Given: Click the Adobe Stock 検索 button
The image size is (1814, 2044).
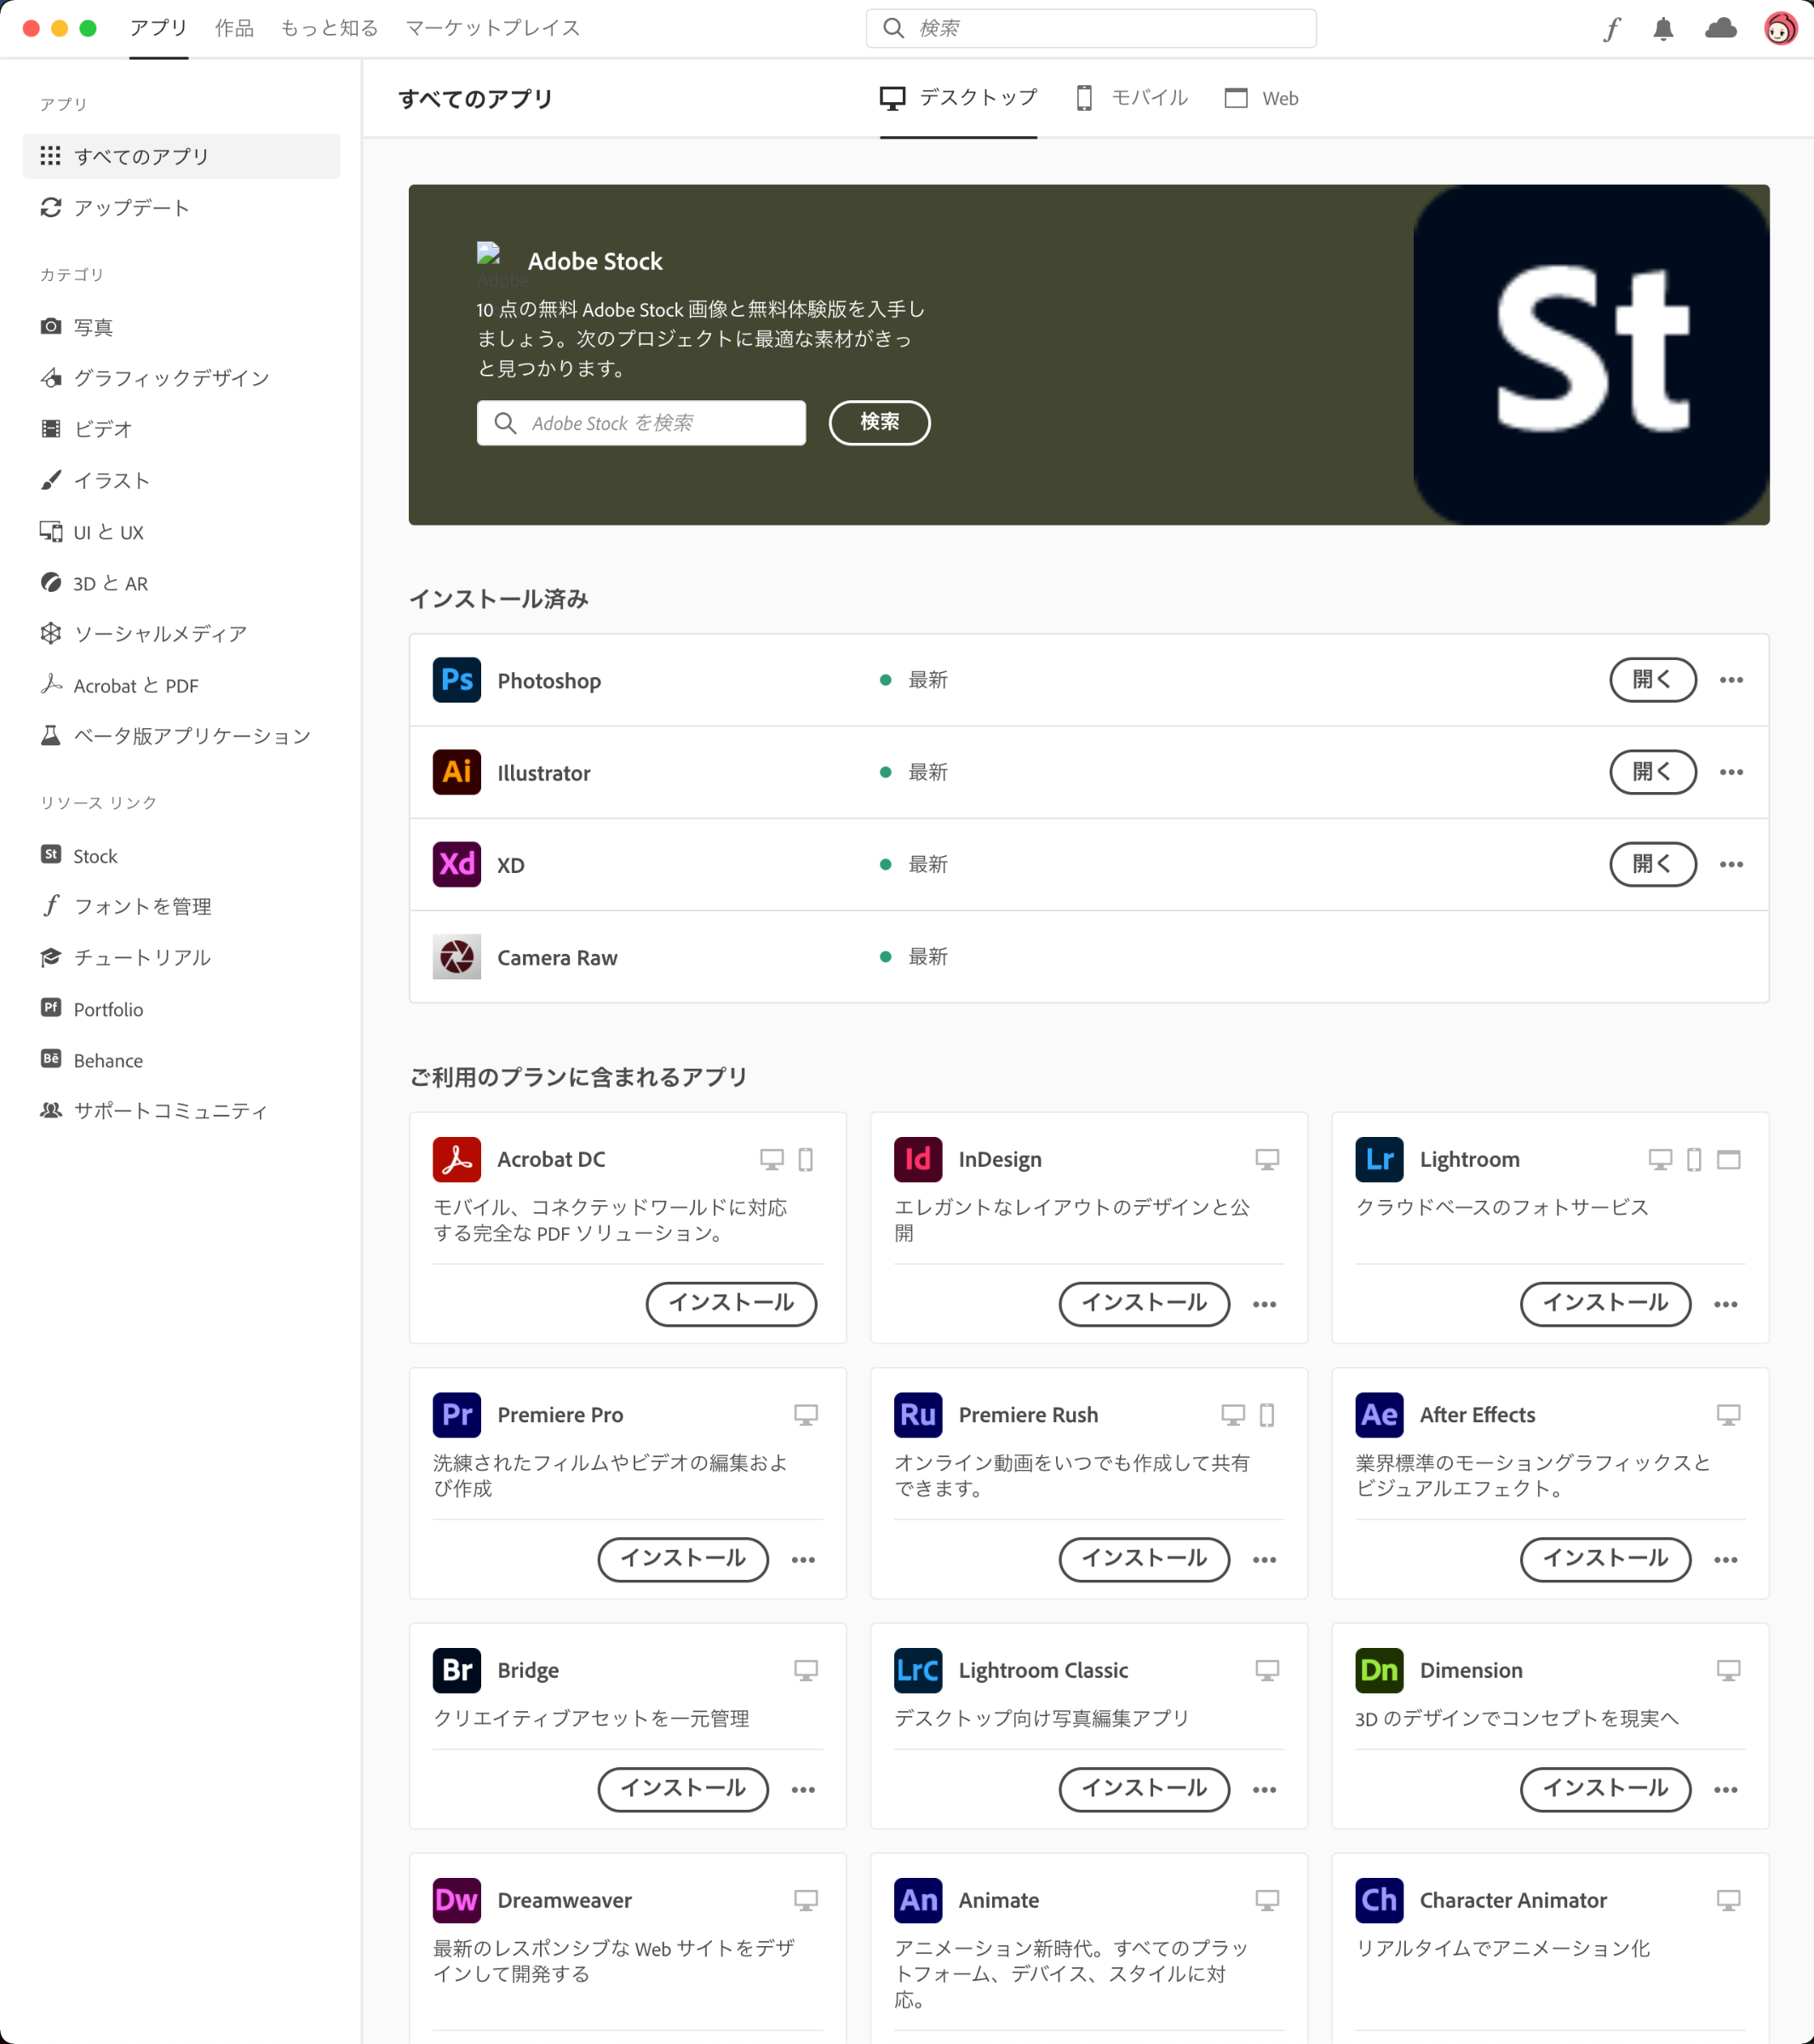Looking at the screenshot, I should tap(879, 422).
